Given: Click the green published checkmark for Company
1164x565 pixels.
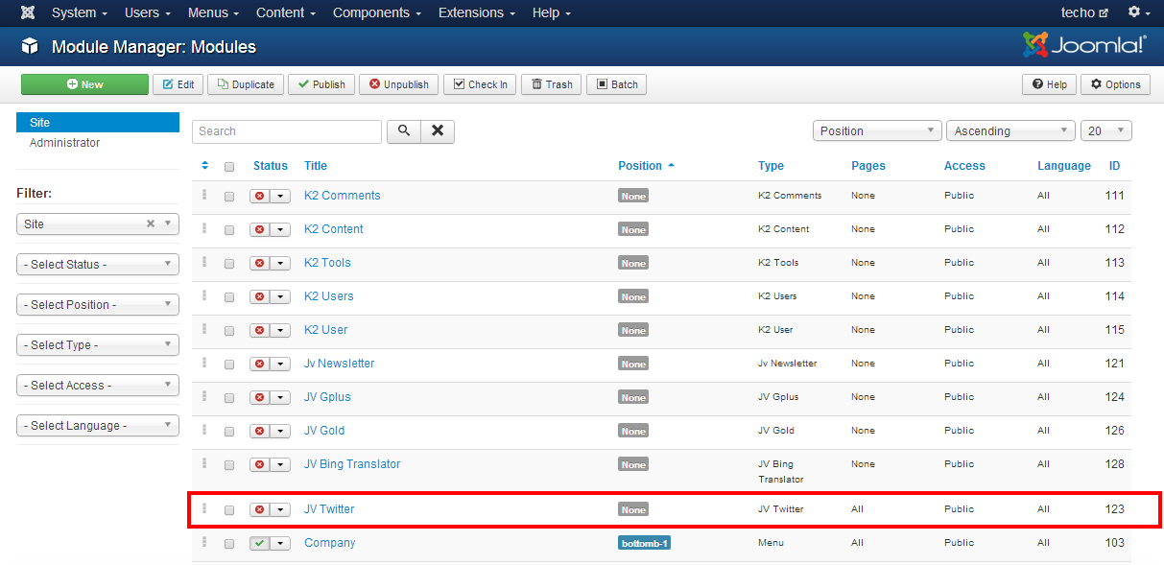Looking at the screenshot, I should point(260,543).
